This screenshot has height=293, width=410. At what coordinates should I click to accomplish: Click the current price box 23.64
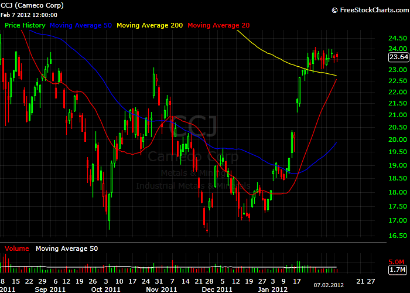(x=398, y=57)
